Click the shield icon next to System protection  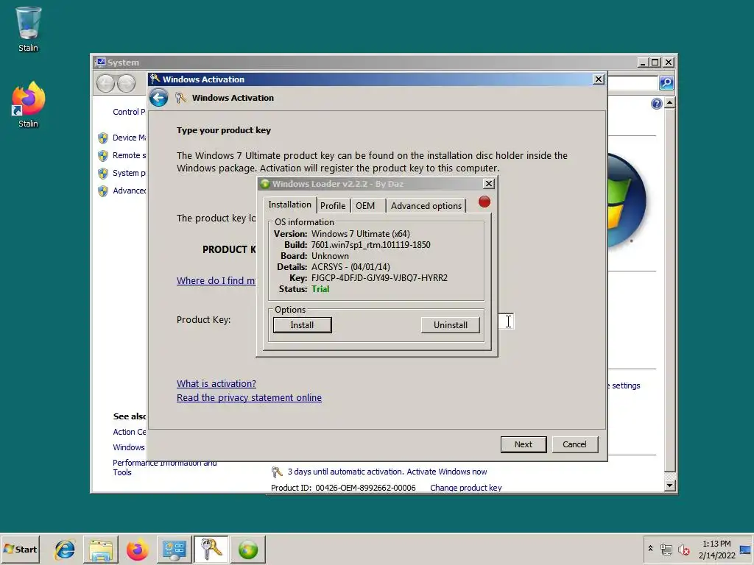pos(103,174)
